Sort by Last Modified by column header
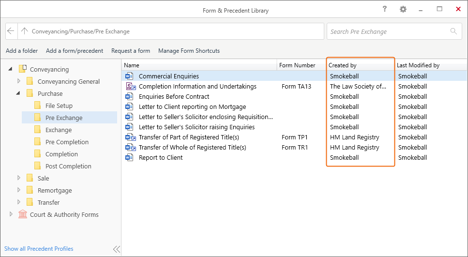Screen dimensions: 468x257 [x=431, y=65]
